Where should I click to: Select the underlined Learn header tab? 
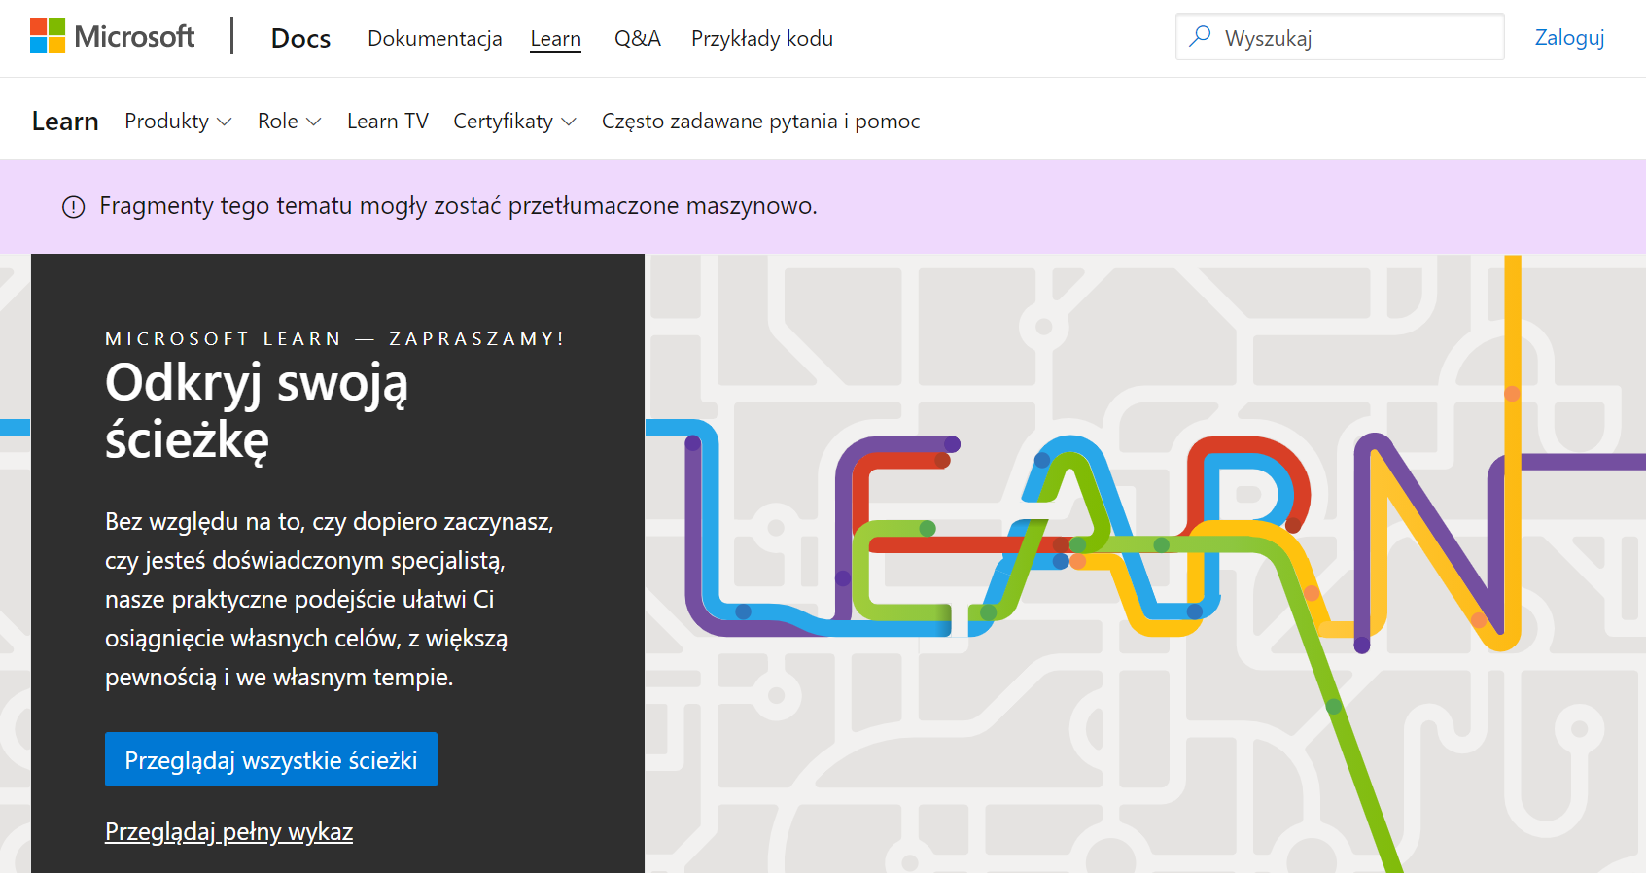(x=555, y=39)
